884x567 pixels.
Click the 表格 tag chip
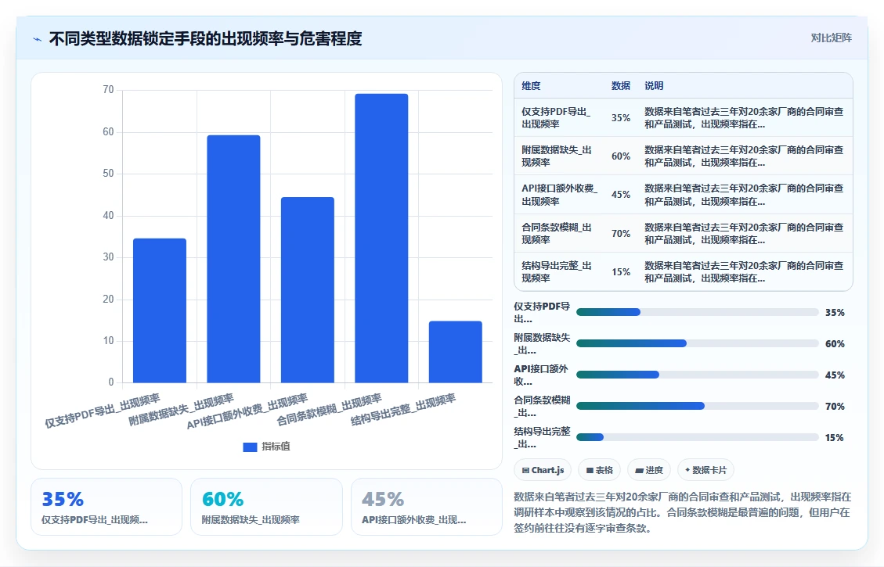[599, 470]
